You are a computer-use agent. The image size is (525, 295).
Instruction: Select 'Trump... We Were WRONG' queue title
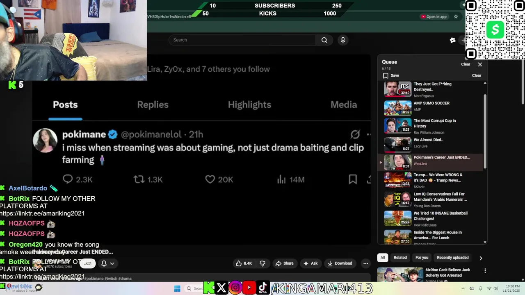click(x=438, y=177)
